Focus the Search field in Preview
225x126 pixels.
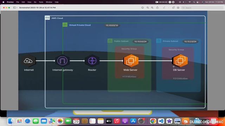pyautogui.click(x=202, y=8)
